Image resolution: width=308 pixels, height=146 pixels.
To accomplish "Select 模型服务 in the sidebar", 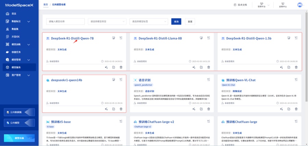I will (19, 67).
